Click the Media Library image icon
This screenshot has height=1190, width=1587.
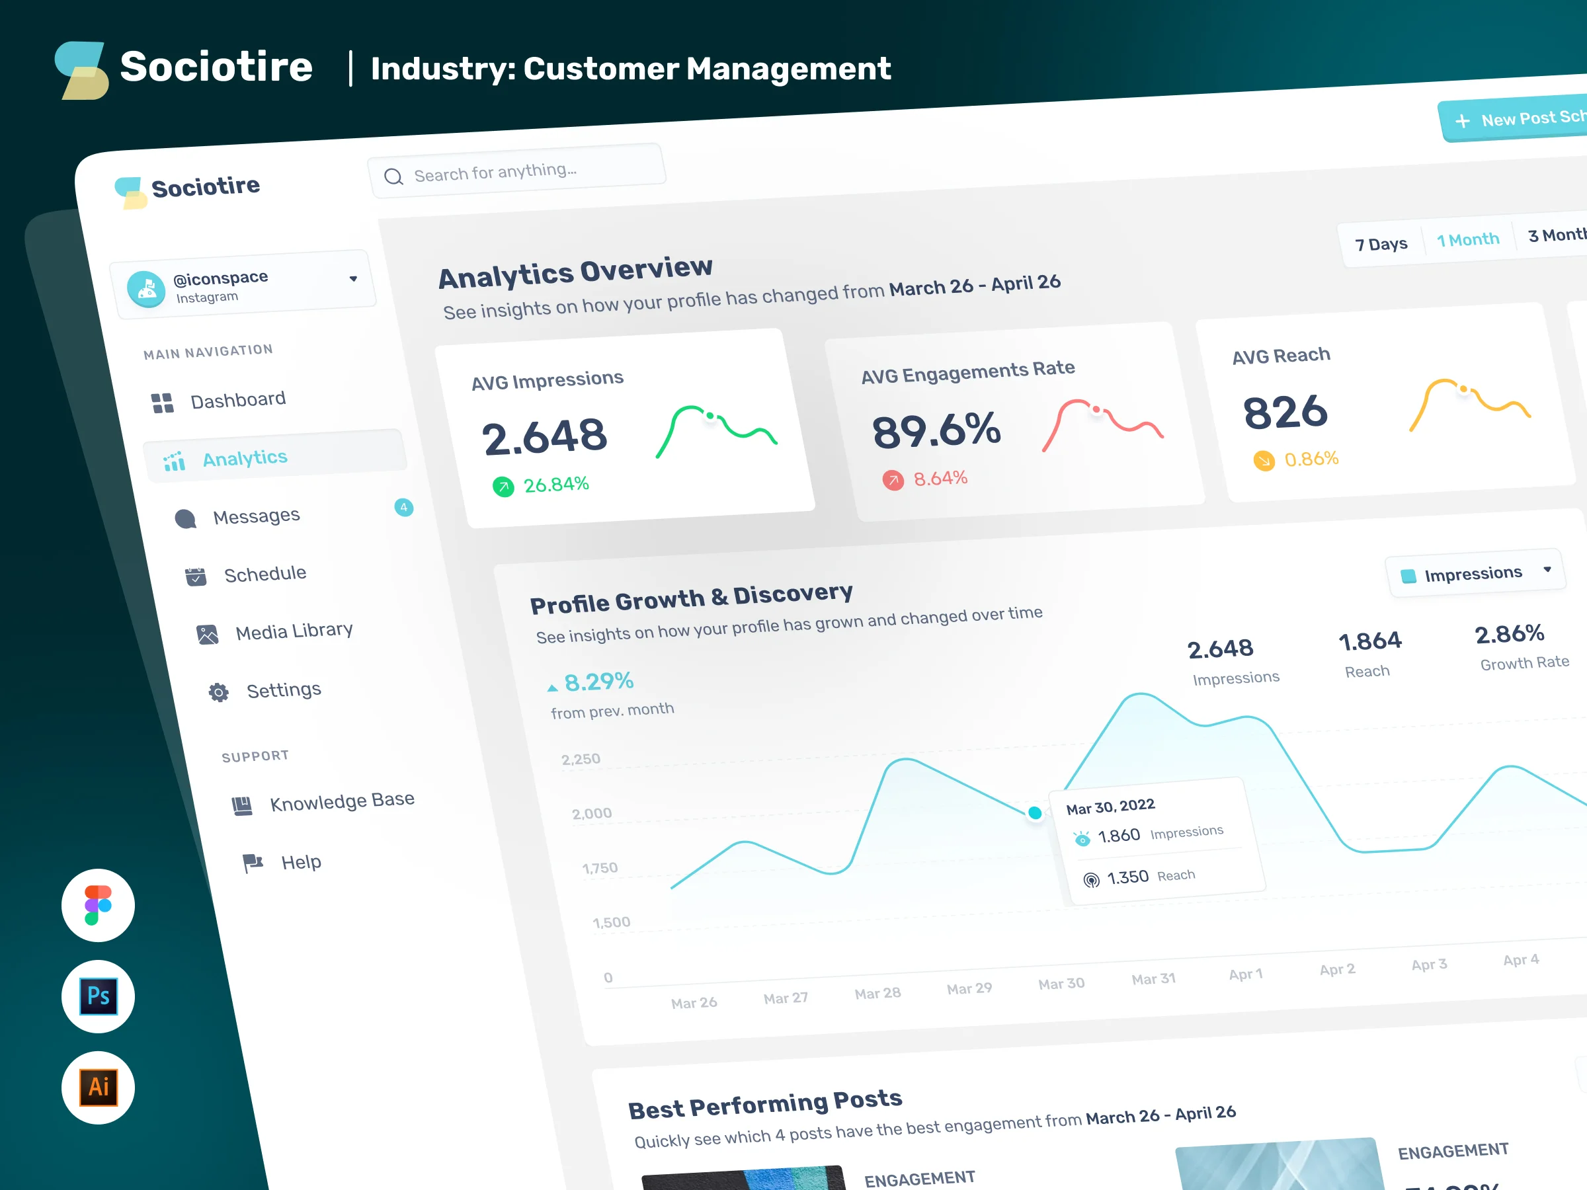(x=208, y=634)
